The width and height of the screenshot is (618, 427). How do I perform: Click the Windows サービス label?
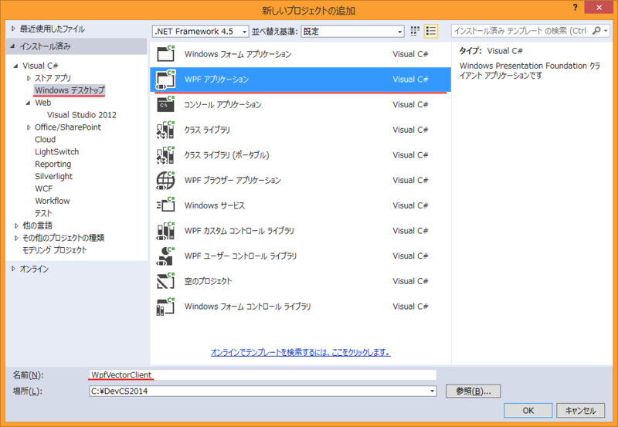pyautogui.click(x=215, y=205)
